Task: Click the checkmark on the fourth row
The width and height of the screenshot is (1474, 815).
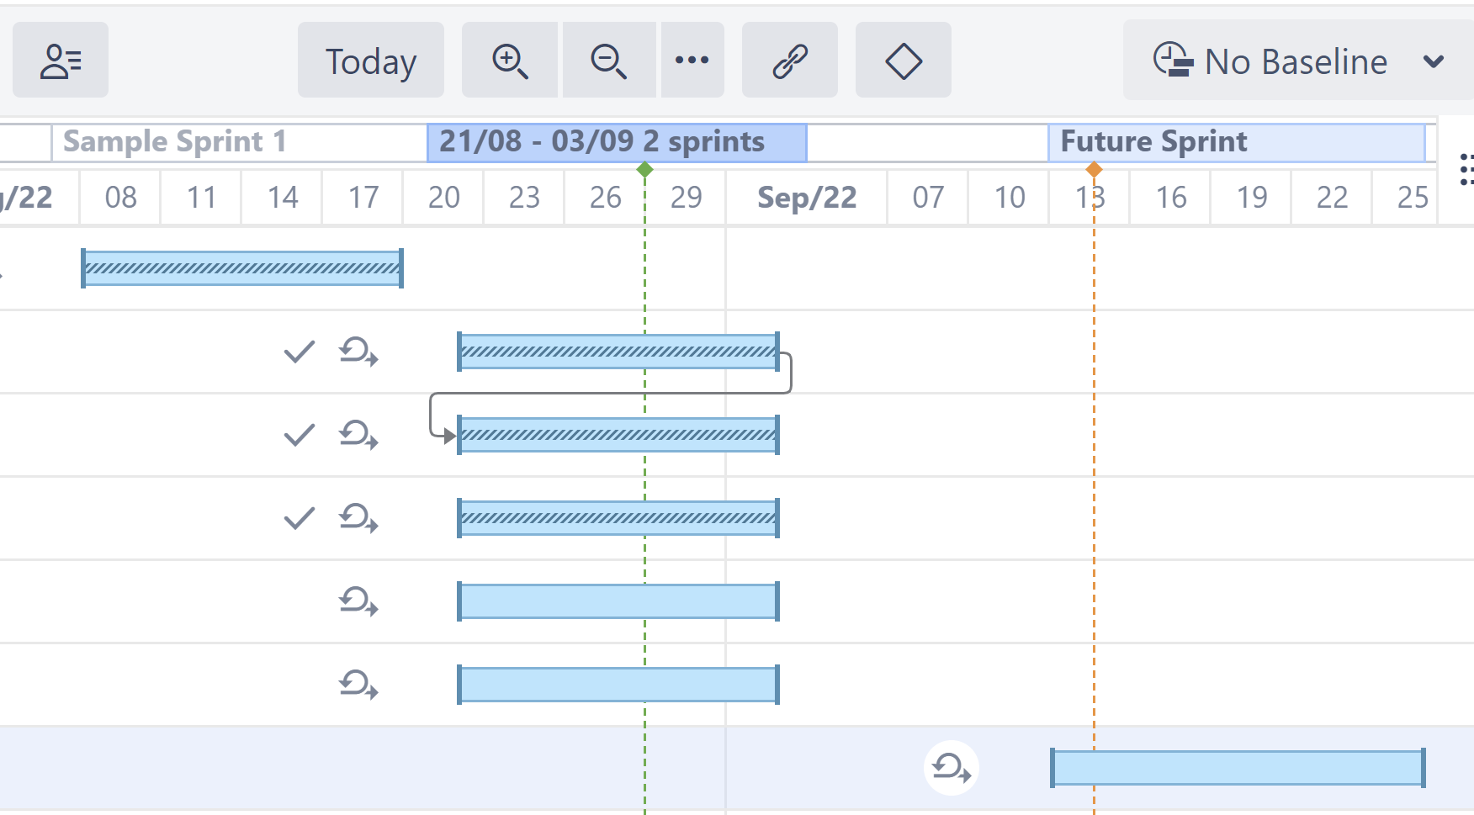Action: pos(299,518)
